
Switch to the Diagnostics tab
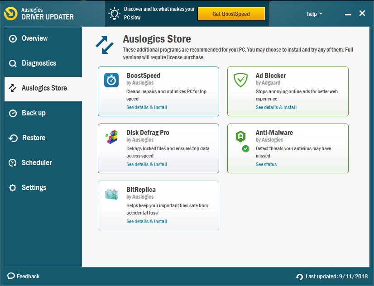click(x=39, y=63)
